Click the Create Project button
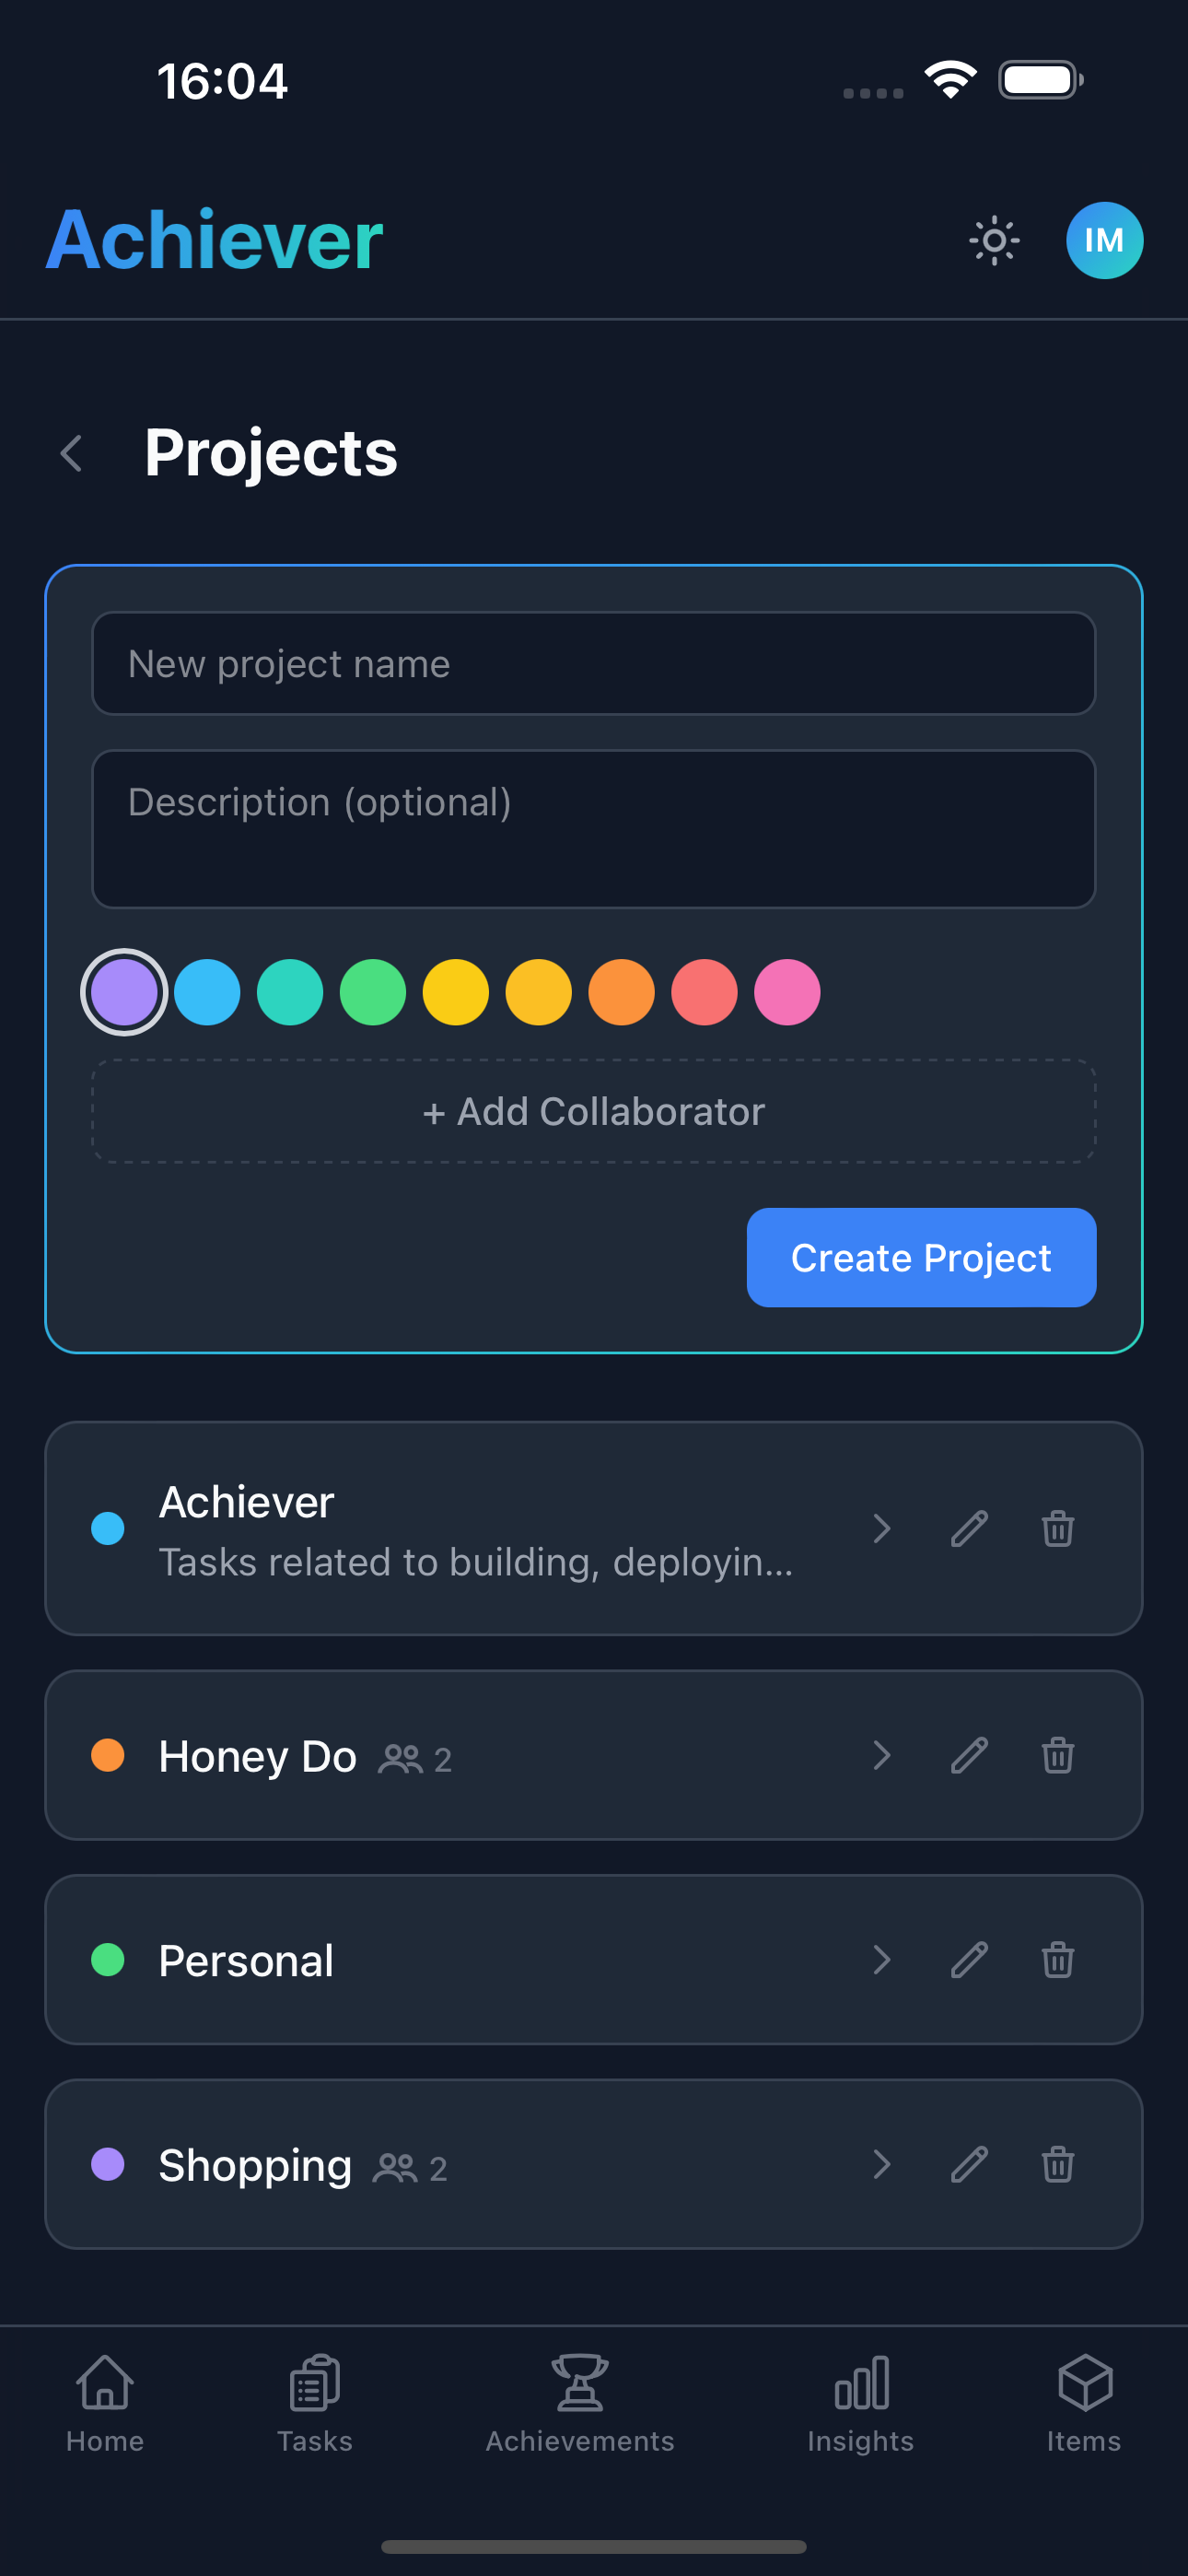This screenshot has height=2576, width=1188. (920, 1257)
